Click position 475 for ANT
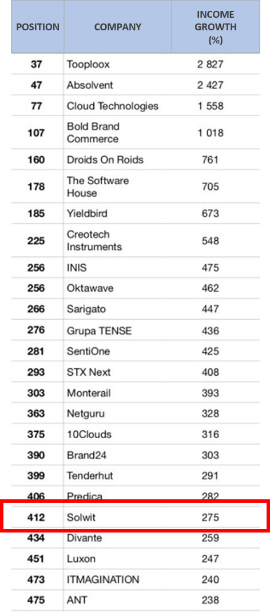Screen dimensions: 270x612 point(36,600)
